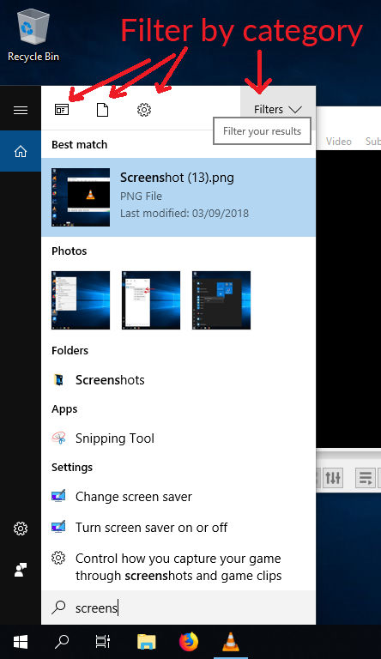Image resolution: width=381 pixels, height=659 pixels.
Task: Open Turn screen saver on or off
Action: pyautogui.click(x=178, y=528)
